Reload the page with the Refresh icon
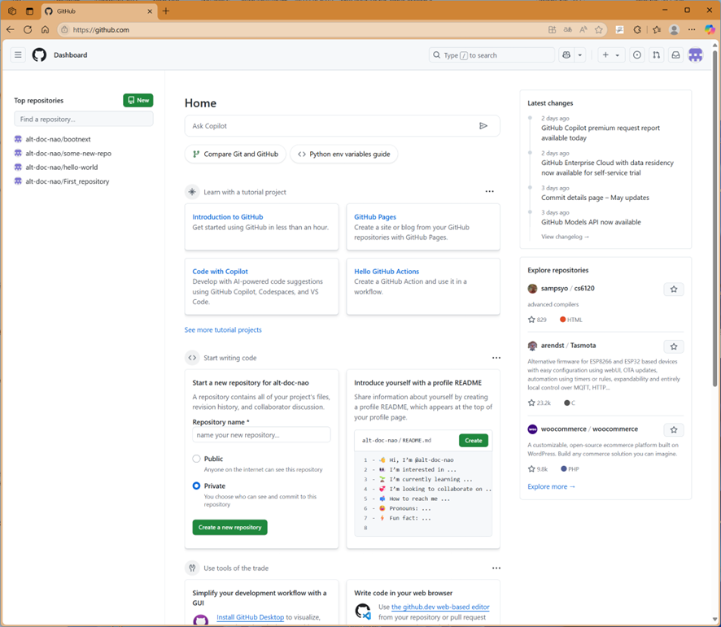The image size is (721, 627). 28,30
